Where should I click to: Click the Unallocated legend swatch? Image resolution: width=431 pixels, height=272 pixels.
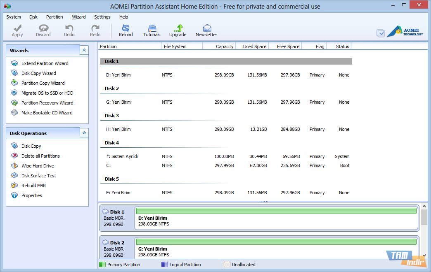tap(227, 264)
